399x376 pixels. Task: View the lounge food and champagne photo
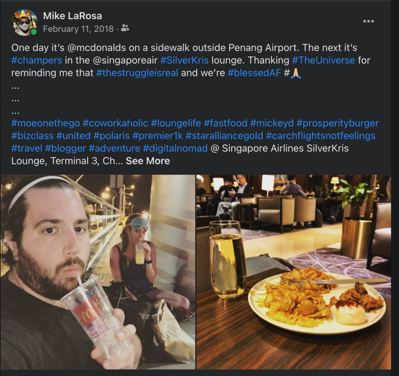point(294,272)
